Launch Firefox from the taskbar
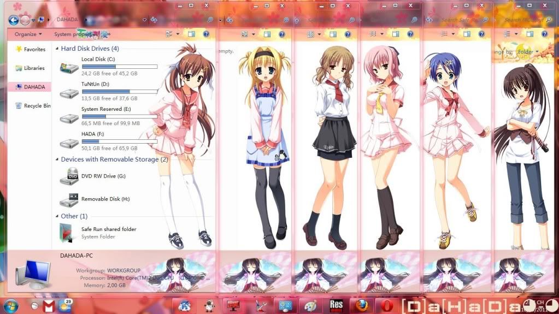Image resolution: width=559 pixels, height=314 pixels. point(361,305)
